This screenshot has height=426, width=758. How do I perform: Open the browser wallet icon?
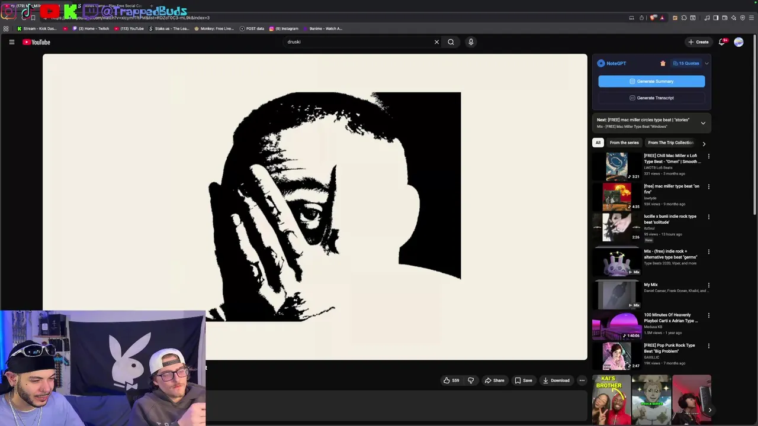coord(724,18)
